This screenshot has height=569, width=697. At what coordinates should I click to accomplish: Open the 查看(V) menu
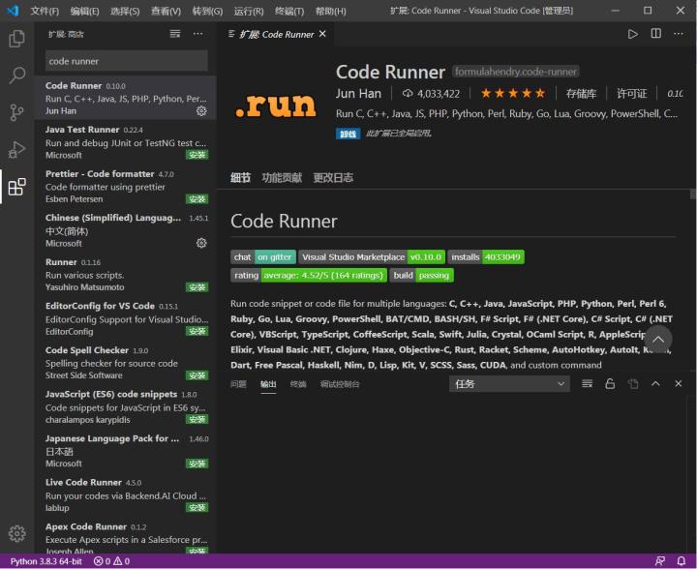166,11
